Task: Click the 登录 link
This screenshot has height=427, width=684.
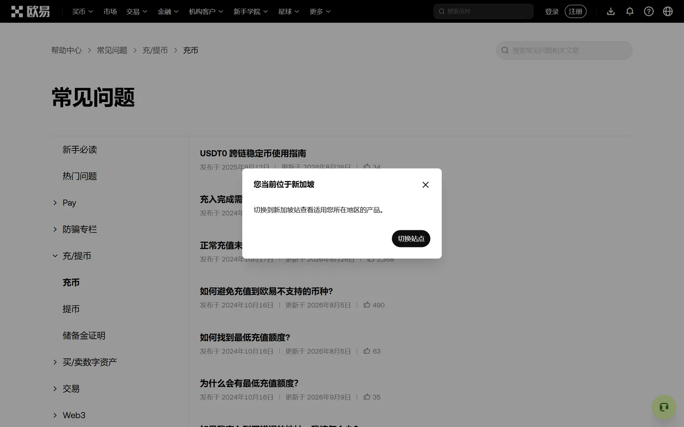Action: 552,11
